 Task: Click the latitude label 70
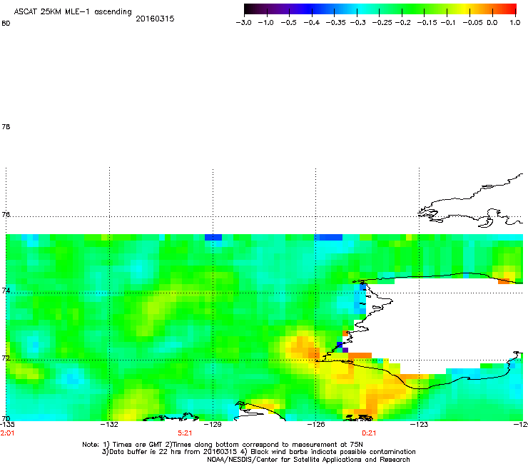point(6,418)
